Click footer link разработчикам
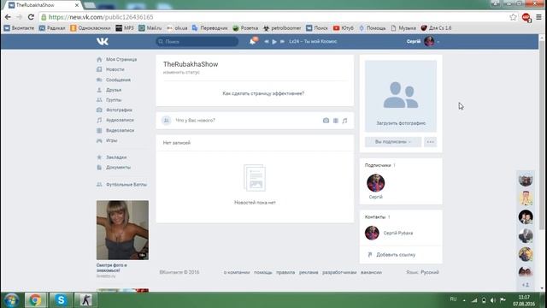The width and height of the screenshot is (547, 308). 339,272
